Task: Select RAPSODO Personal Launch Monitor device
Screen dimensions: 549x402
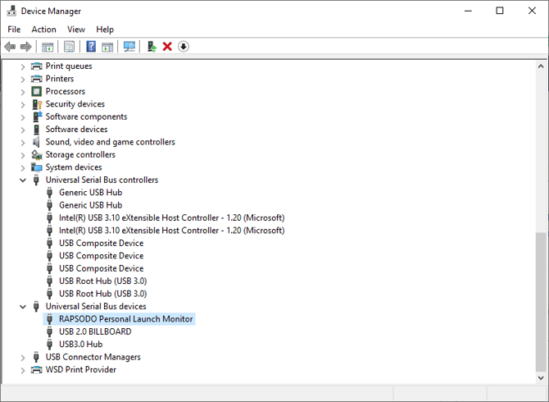Action: (125, 319)
